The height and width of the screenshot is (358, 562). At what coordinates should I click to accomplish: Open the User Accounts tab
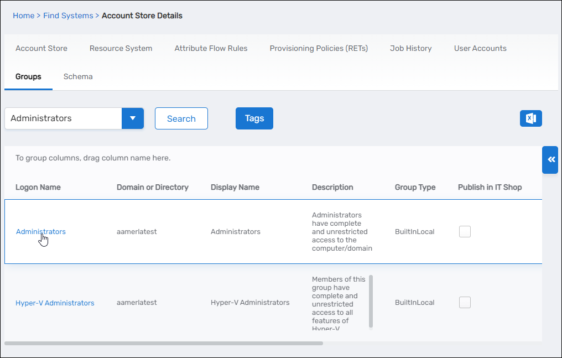[x=480, y=49]
